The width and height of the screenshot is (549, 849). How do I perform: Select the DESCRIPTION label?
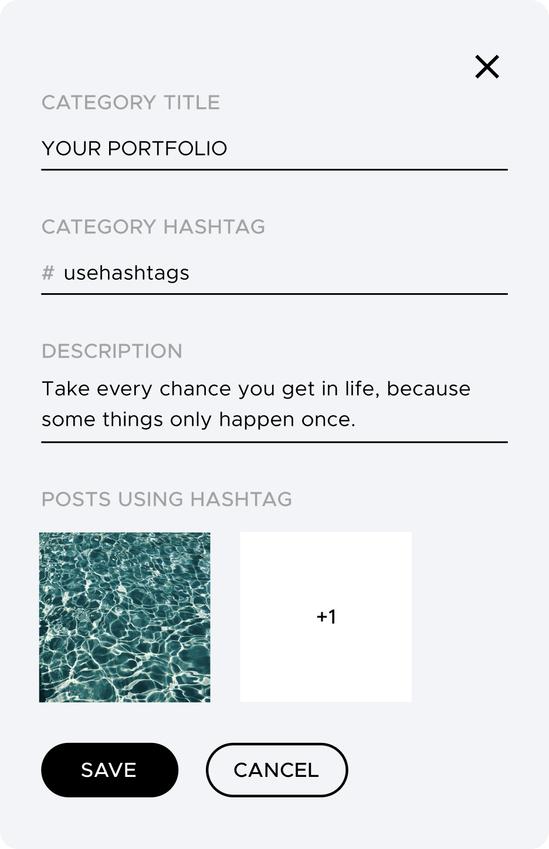tap(112, 351)
